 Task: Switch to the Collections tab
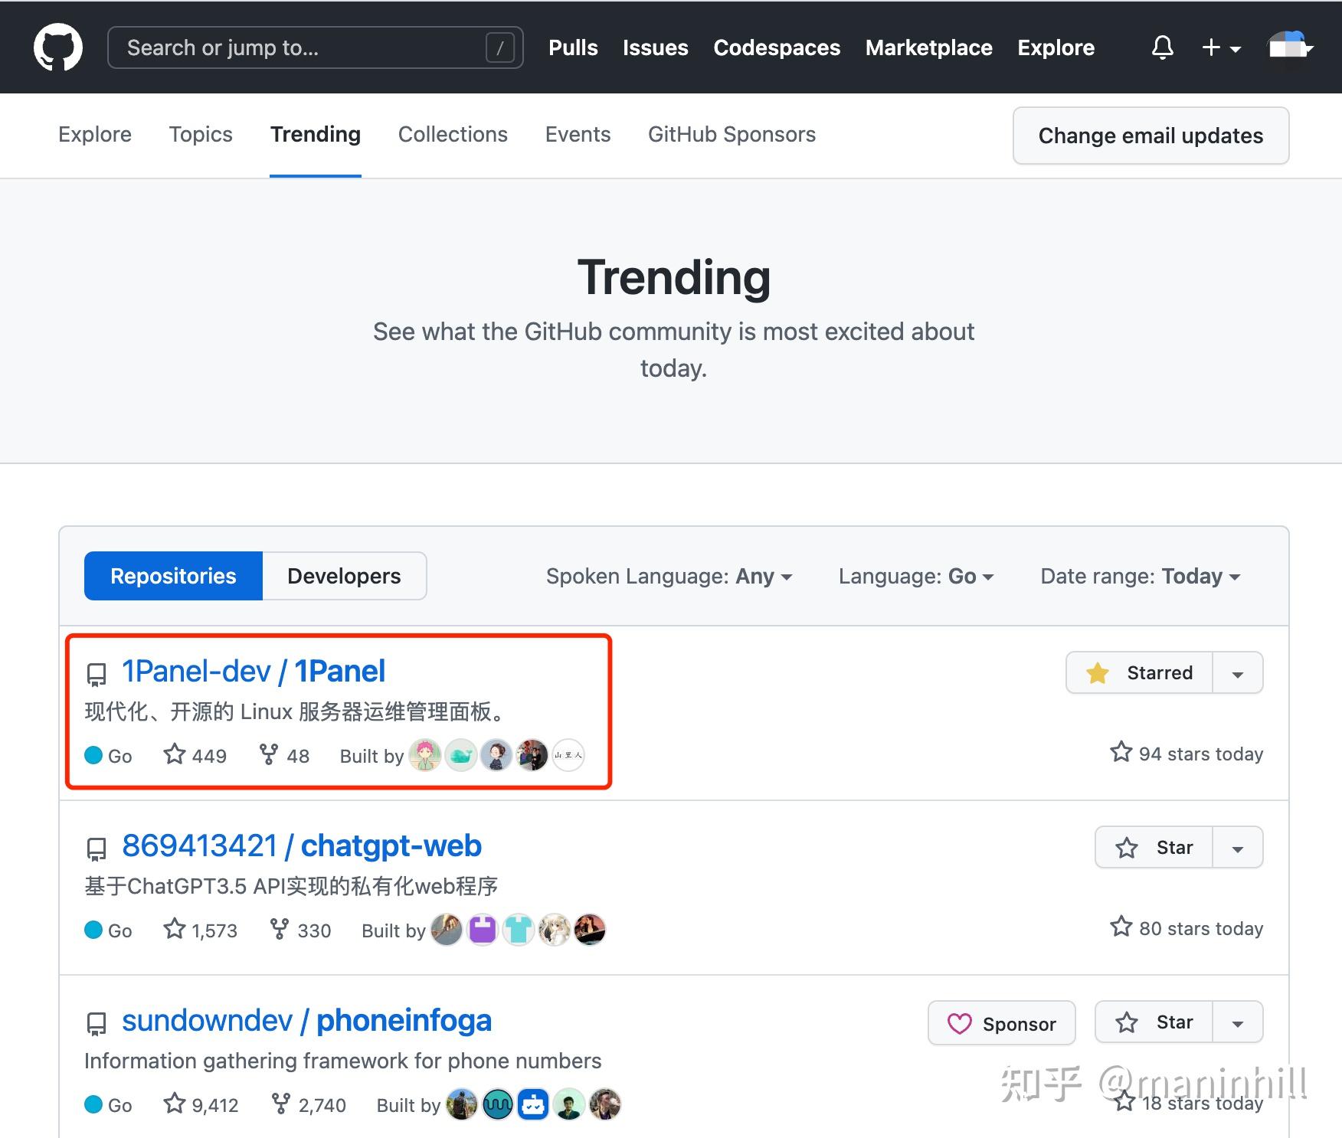click(x=453, y=135)
